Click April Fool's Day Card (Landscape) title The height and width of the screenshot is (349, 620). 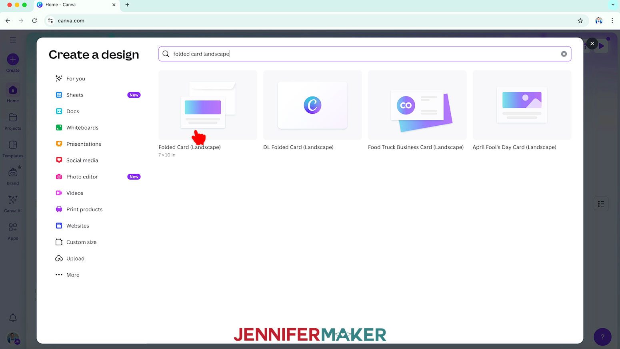(x=514, y=147)
